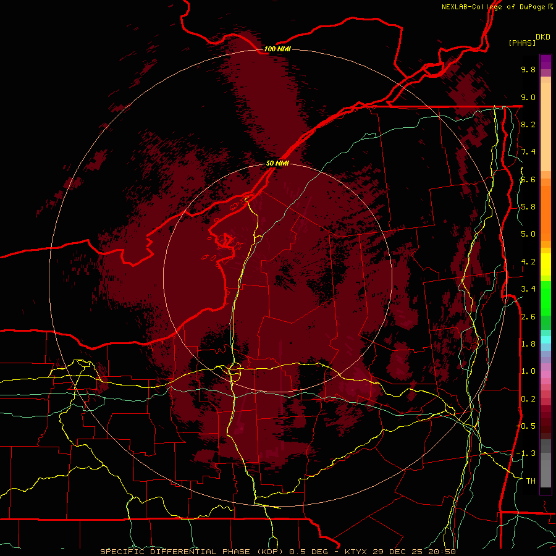Image resolution: width=556 pixels, height=556 pixels.
Task: Click the 5.8 value on color scale
Action: coord(528,207)
